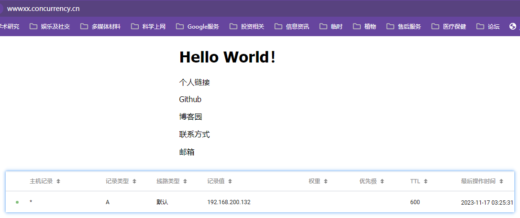Click the green status dot in the record row

point(17,202)
